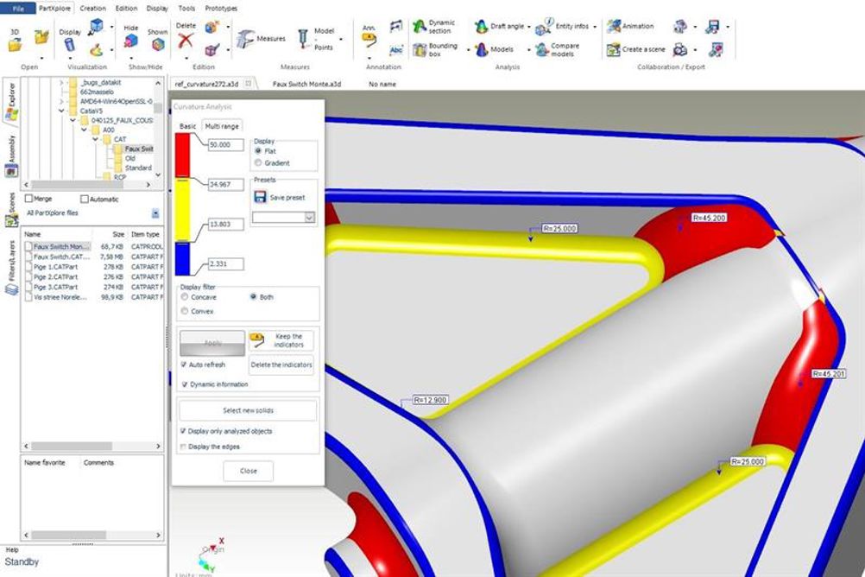Launch the Draft angle analysis
This screenshot has width=865, height=577.
pos(499,26)
